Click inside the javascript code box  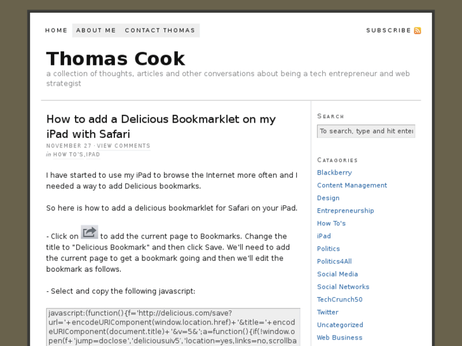(x=173, y=327)
